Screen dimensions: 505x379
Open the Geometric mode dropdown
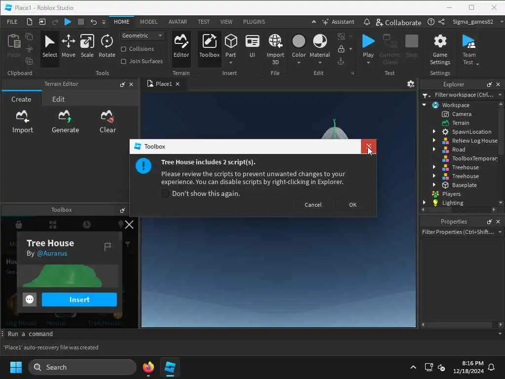(142, 36)
